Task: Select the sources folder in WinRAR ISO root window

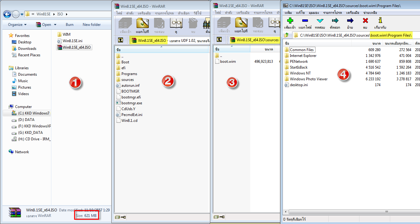Action: click(127, 79)
